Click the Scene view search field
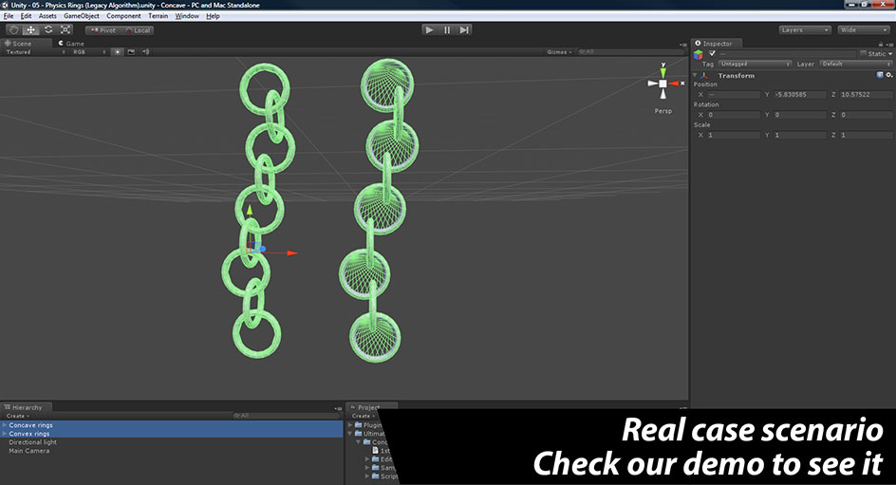This screenshot has width=896, height=485. click(630, 52)
